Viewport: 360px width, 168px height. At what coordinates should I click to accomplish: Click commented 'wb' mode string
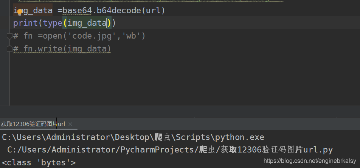pos(131,36)
